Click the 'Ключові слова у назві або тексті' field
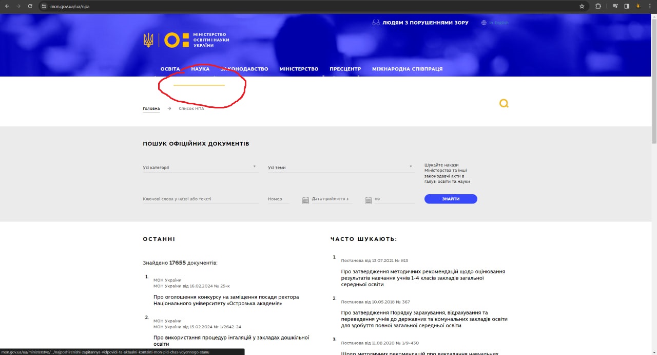The image size is (657, 355). (200, 199)
